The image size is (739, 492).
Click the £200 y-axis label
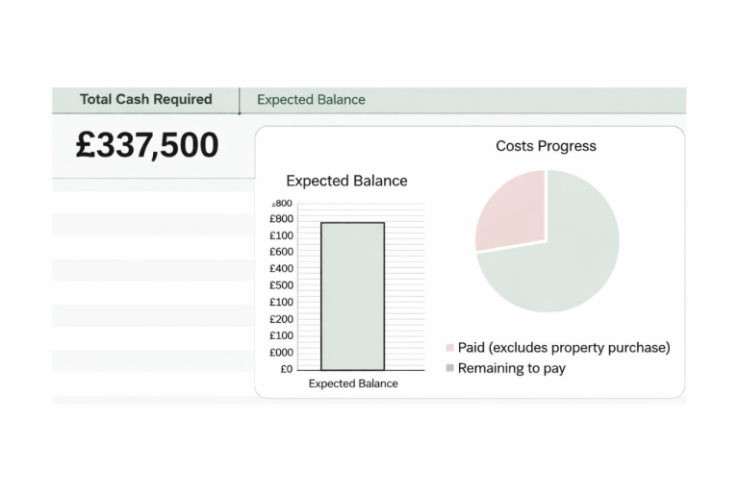coord(281,319)
